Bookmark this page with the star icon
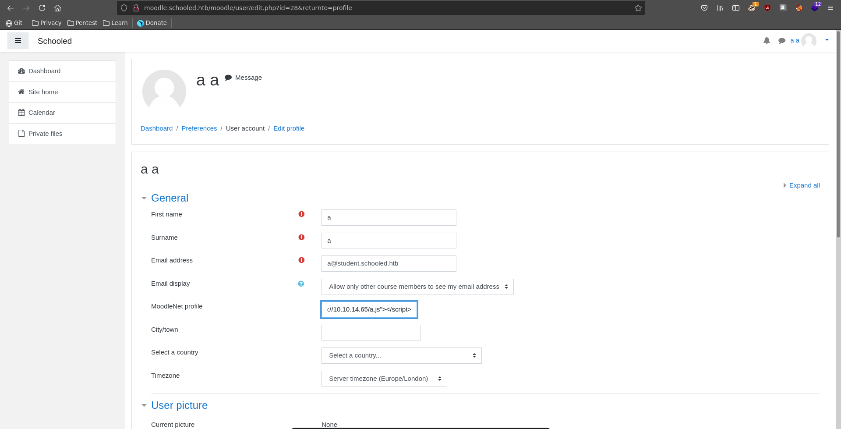This screenshot has width=841, height=429. pos(638,8)
